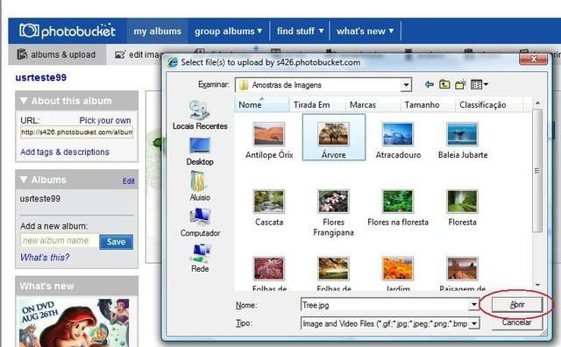The image size is (561, 347).
Task: Open the Aluisio user folder icon
Action: 200,186
